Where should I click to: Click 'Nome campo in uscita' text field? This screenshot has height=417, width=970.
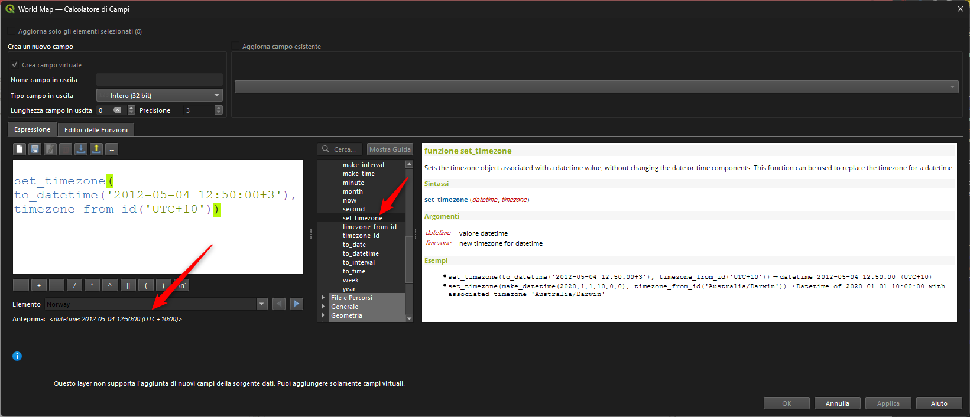(159, 80)
